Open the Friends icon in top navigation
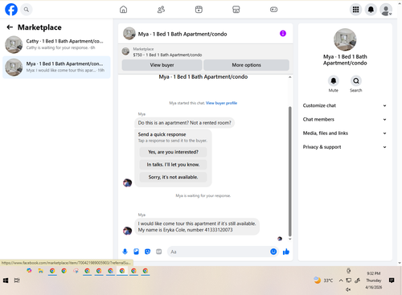 (161, 10)
